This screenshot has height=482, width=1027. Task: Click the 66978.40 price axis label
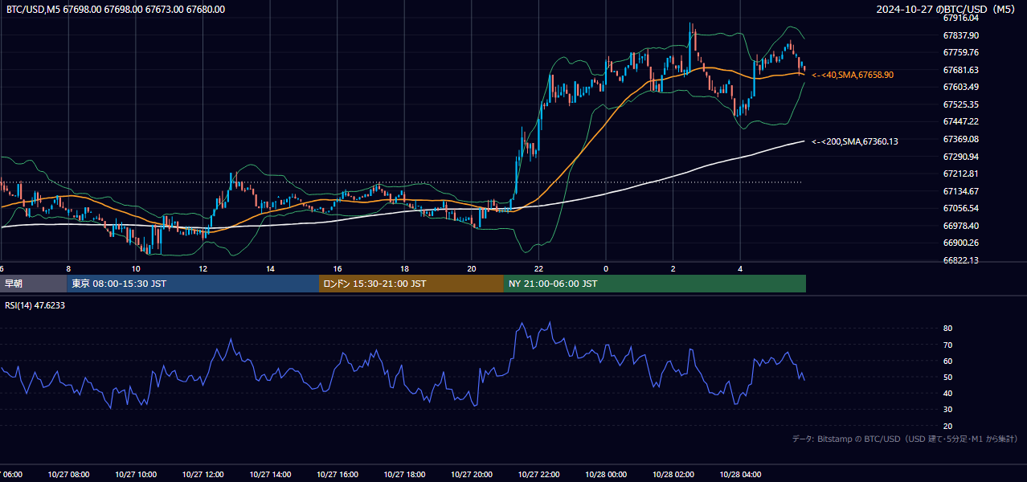(961, 226)
